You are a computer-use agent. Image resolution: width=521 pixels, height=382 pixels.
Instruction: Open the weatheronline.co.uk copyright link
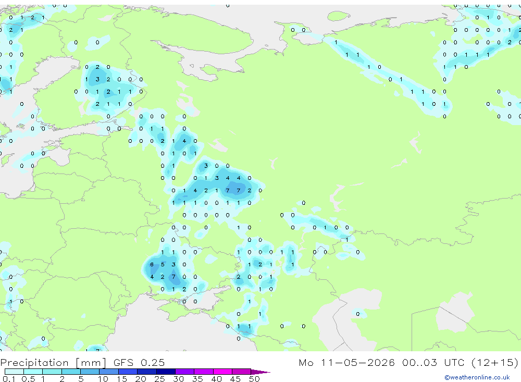point(477,377)
